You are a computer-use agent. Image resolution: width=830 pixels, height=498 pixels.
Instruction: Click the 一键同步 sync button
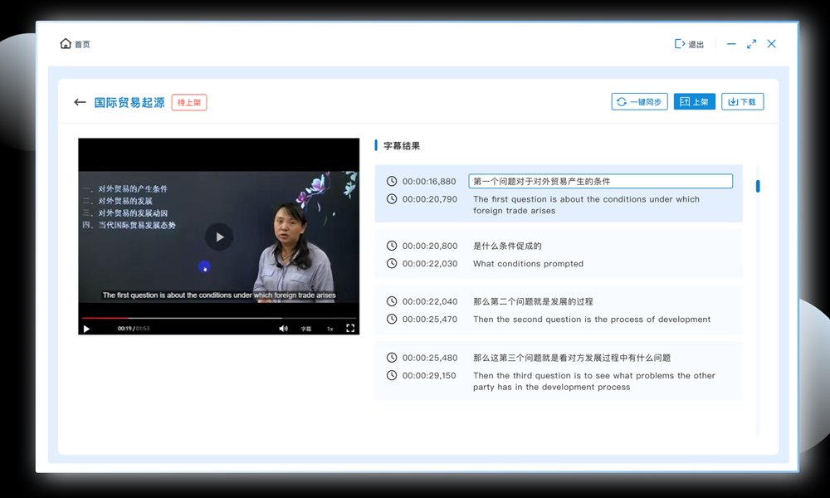click(x=639, y=102)
